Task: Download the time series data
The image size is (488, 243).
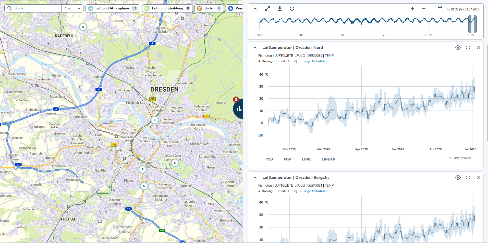Action: [280, 9]
